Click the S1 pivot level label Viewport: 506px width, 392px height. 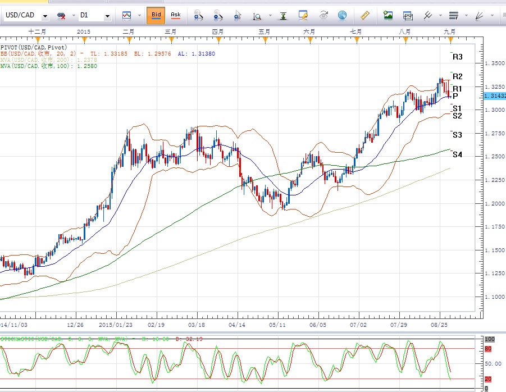tap(457, 108)
